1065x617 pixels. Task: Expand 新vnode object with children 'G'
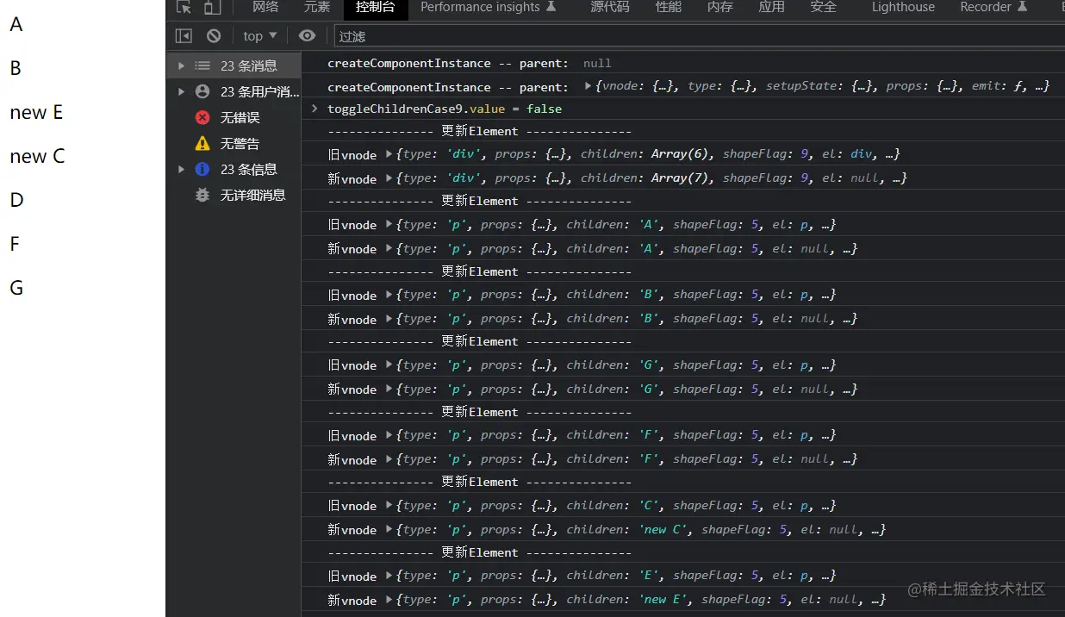pos(389,389)
